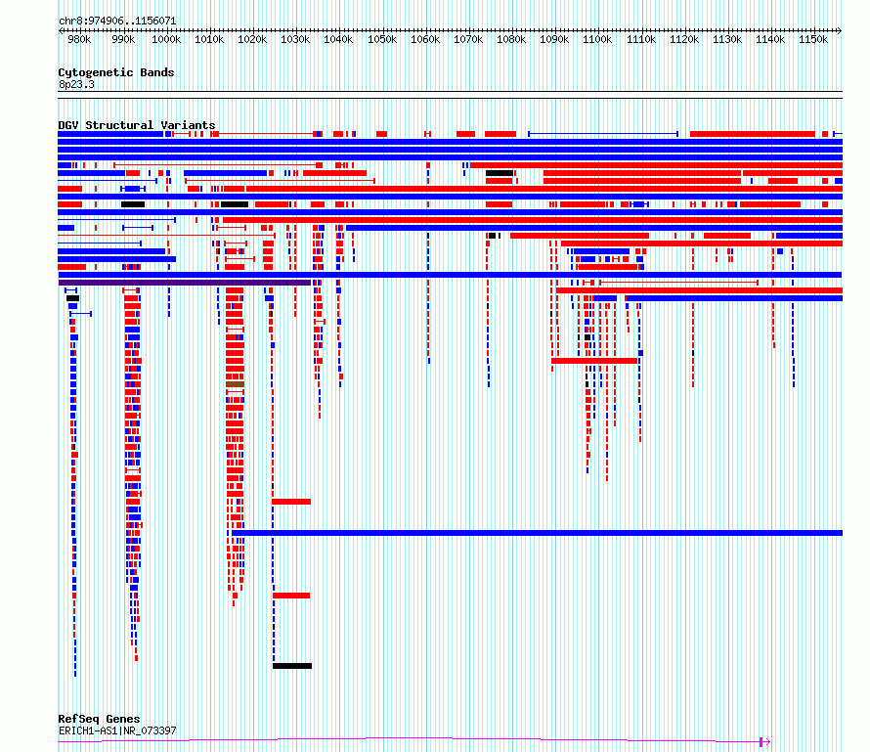870x752 pixels.
Task: Select the 1140k ruler label
Action: [770, 39]
